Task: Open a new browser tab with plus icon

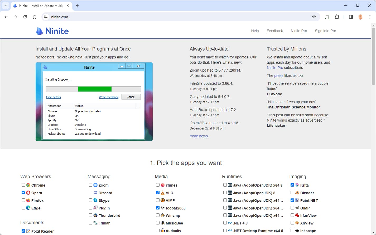Action: (77, 6)
